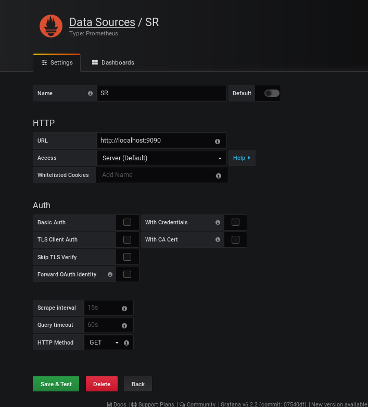Click the info icon beside Name label
Image resolution: width=368 pixels, height=407 pixels.
(x=91, y=93)
